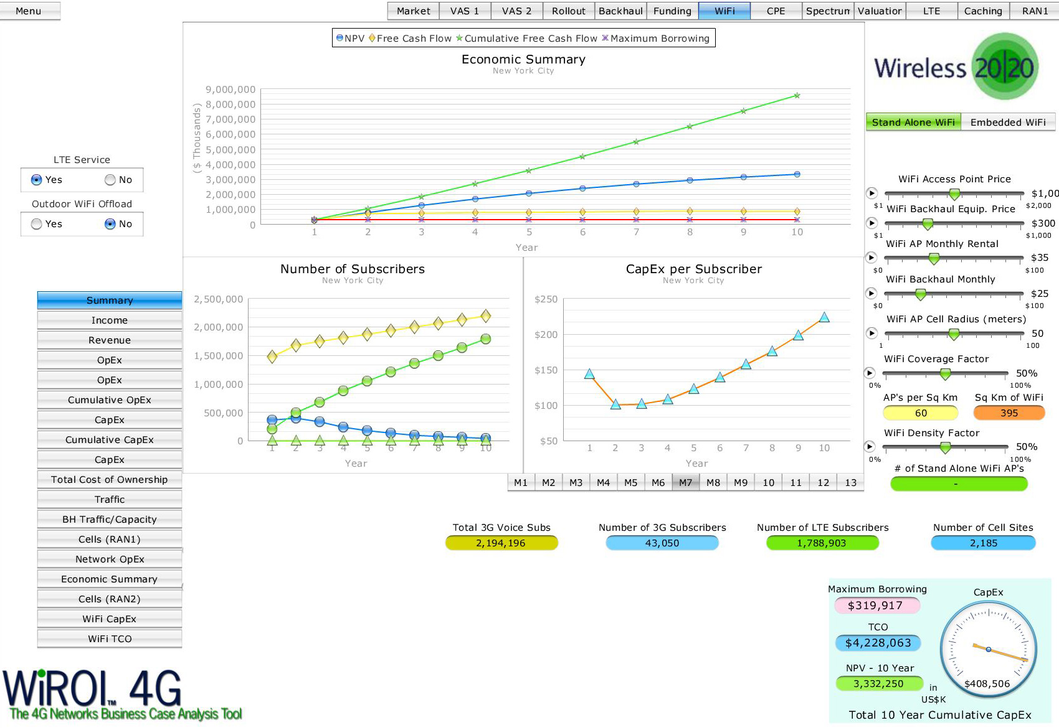Viewport: 1059px width, 728px height.
Task: Show the Cells (RAN2) view
Action: pos(110,599)
